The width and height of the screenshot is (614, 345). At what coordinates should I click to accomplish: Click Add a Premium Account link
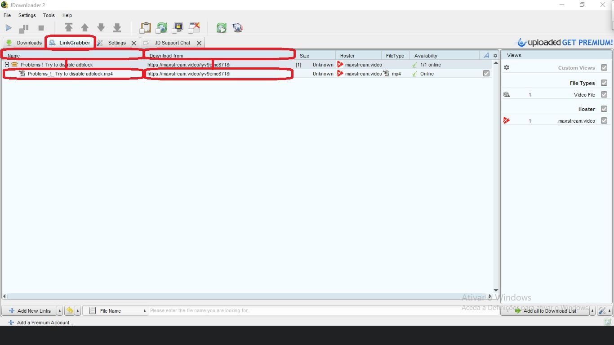[x=41, y=322]
